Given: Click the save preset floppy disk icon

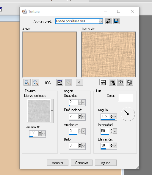Looking at the screenshot, I should (116, 21).
